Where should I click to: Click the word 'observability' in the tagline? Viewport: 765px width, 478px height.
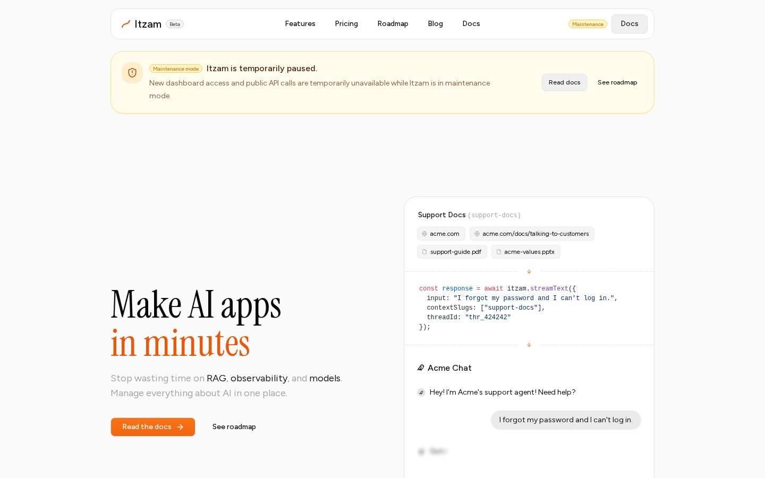pyautogui.click(x=259, y=378)
